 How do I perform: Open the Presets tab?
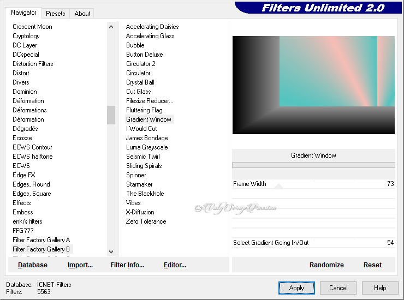pyautogui.click(x=55, y=14)
